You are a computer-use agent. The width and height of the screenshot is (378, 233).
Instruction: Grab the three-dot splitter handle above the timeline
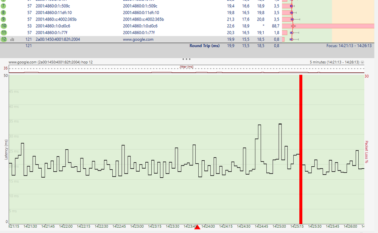(x=186, y=59)
